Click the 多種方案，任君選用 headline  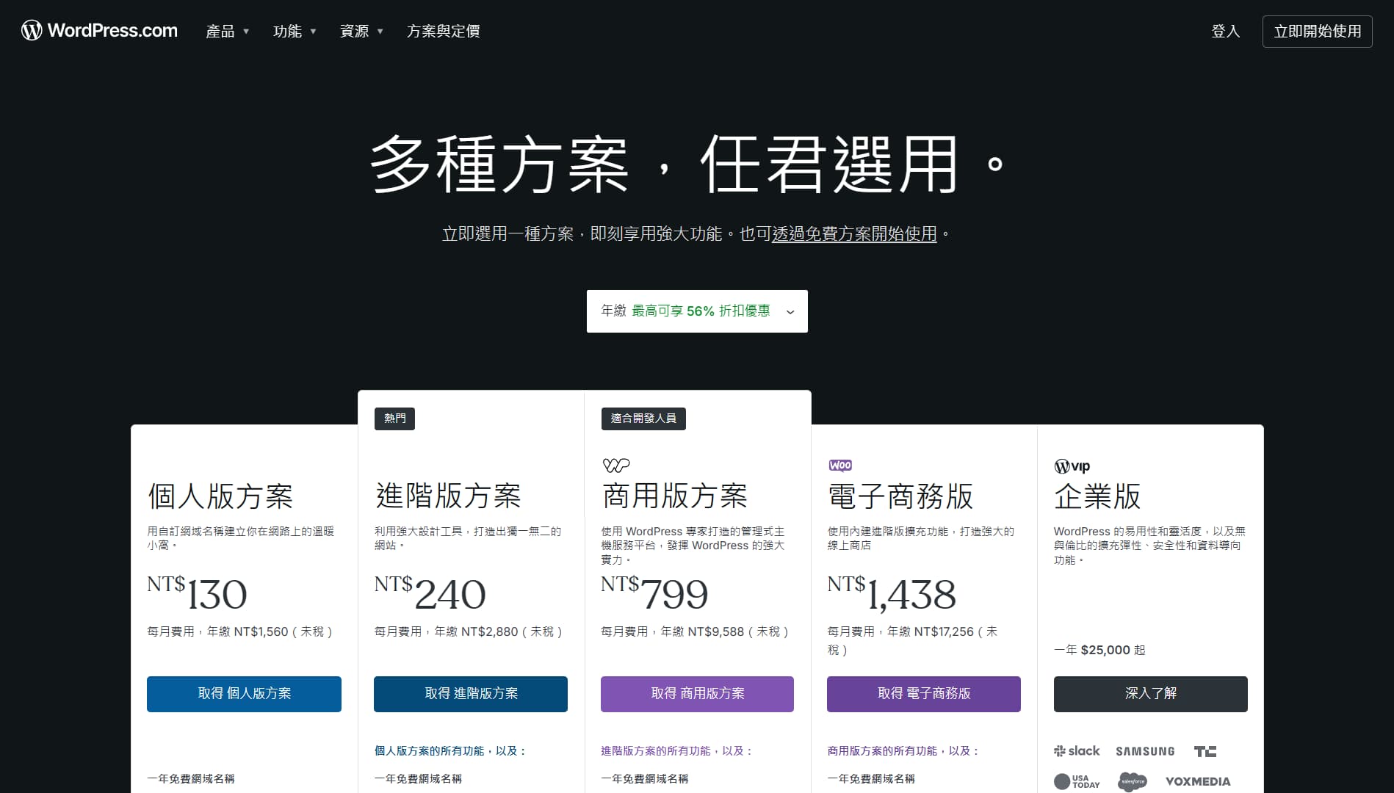687,164
